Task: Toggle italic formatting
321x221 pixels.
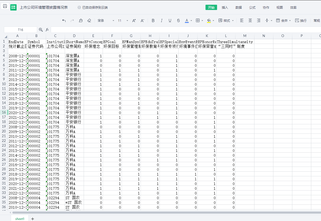Action: coord(162,20)
